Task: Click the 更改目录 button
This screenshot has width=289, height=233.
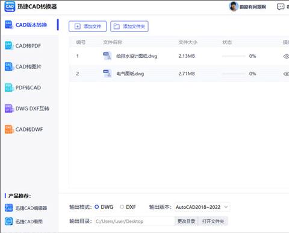Action: click(x=186, y=222)
